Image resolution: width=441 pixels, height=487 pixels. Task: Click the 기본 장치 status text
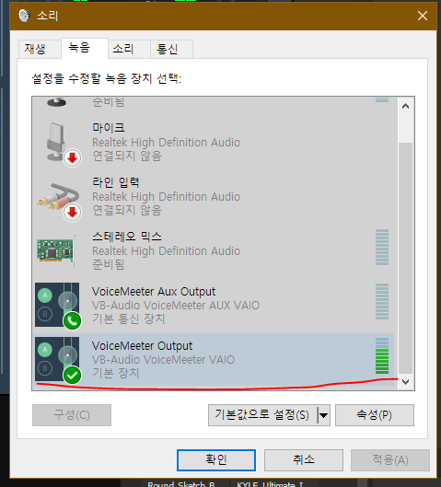(x=115, y=373)
